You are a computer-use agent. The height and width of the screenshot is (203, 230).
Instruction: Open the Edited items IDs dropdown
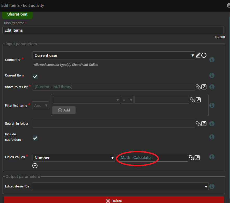point(120,186)
